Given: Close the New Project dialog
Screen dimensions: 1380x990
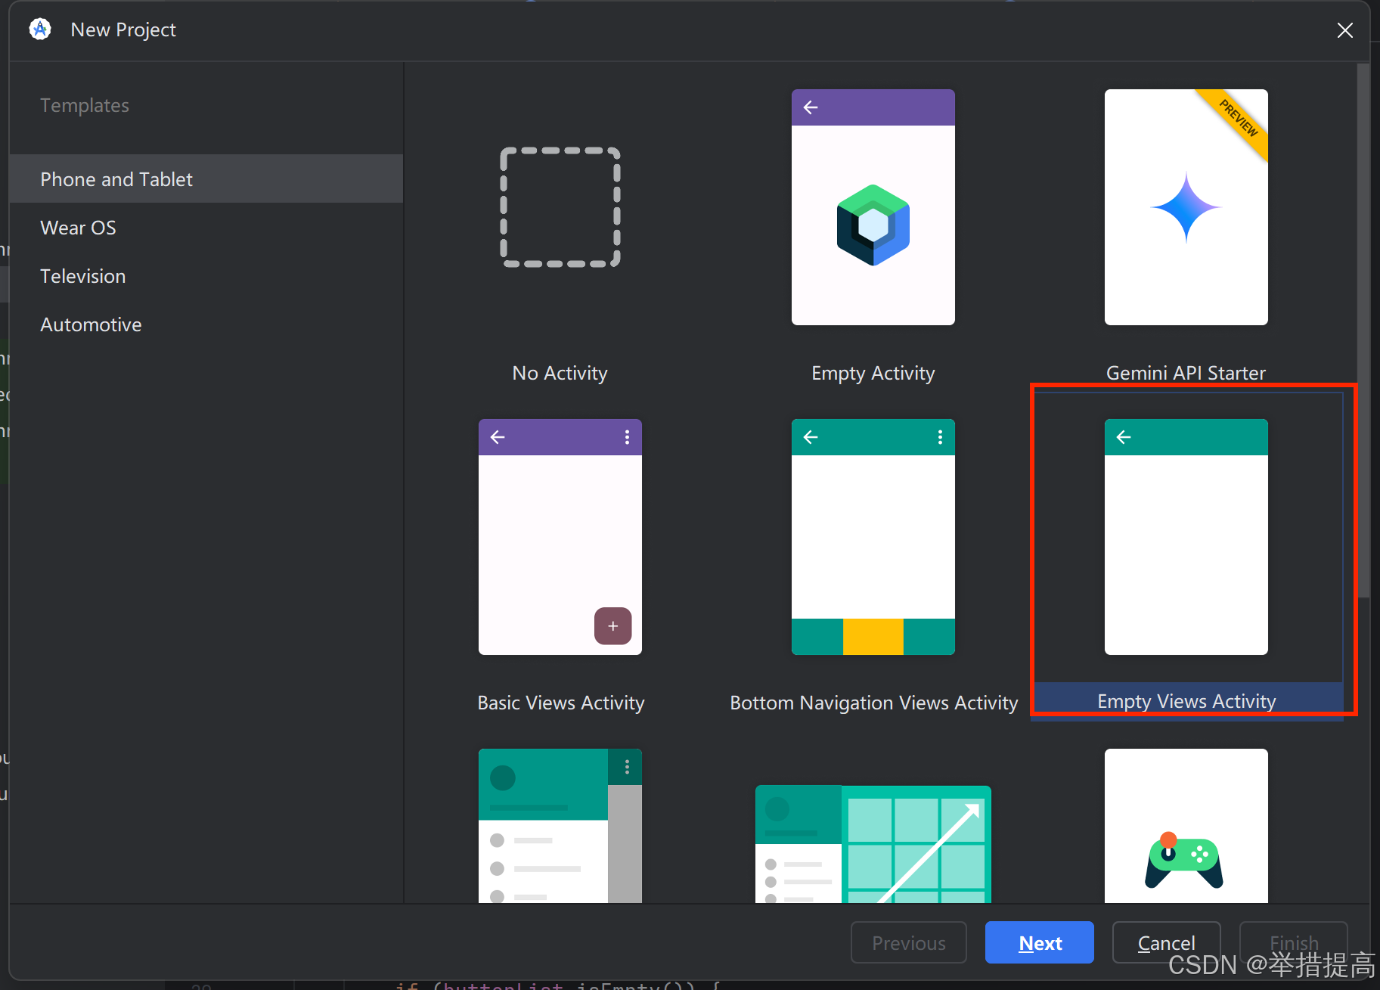Looking at the screenshot, I should 1345,30.
